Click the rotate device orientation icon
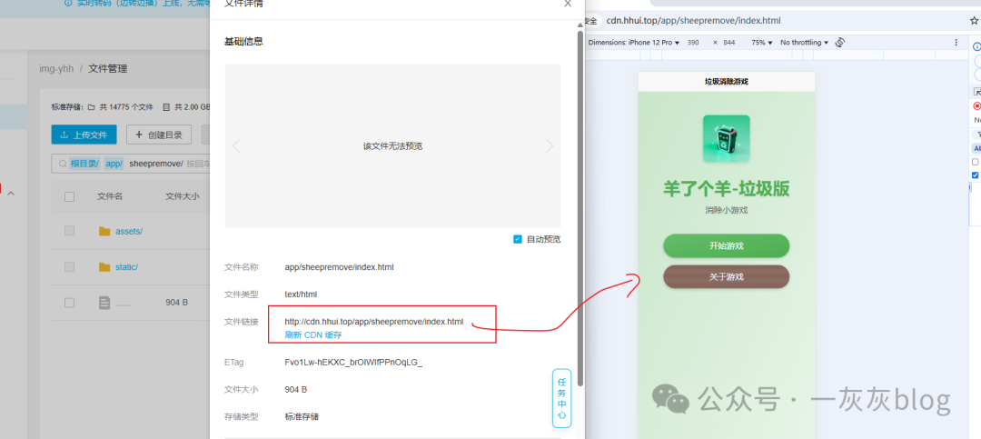Screen dimensions: 981x439 pos(840,43)
